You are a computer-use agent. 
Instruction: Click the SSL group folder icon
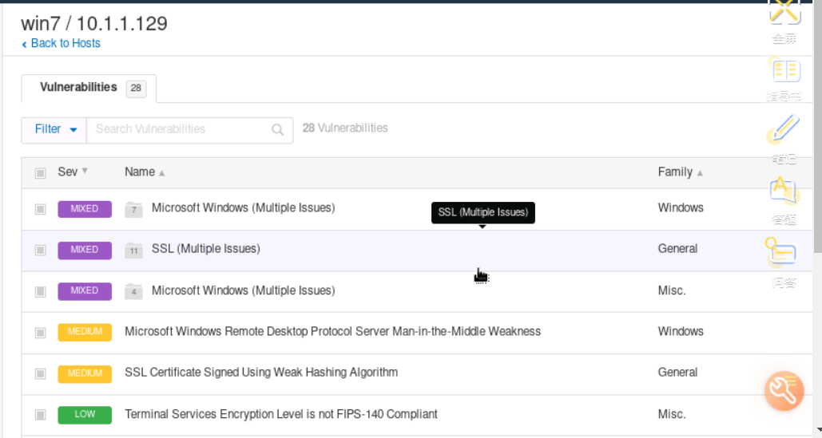coord(134,250)
